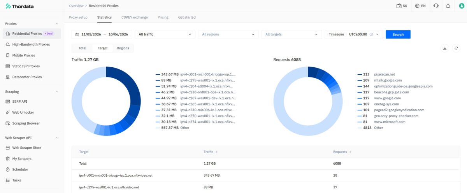Collapse the Proxies sidebar section
Viewport: 467px width, 193px height.
(x=57, y=24)
